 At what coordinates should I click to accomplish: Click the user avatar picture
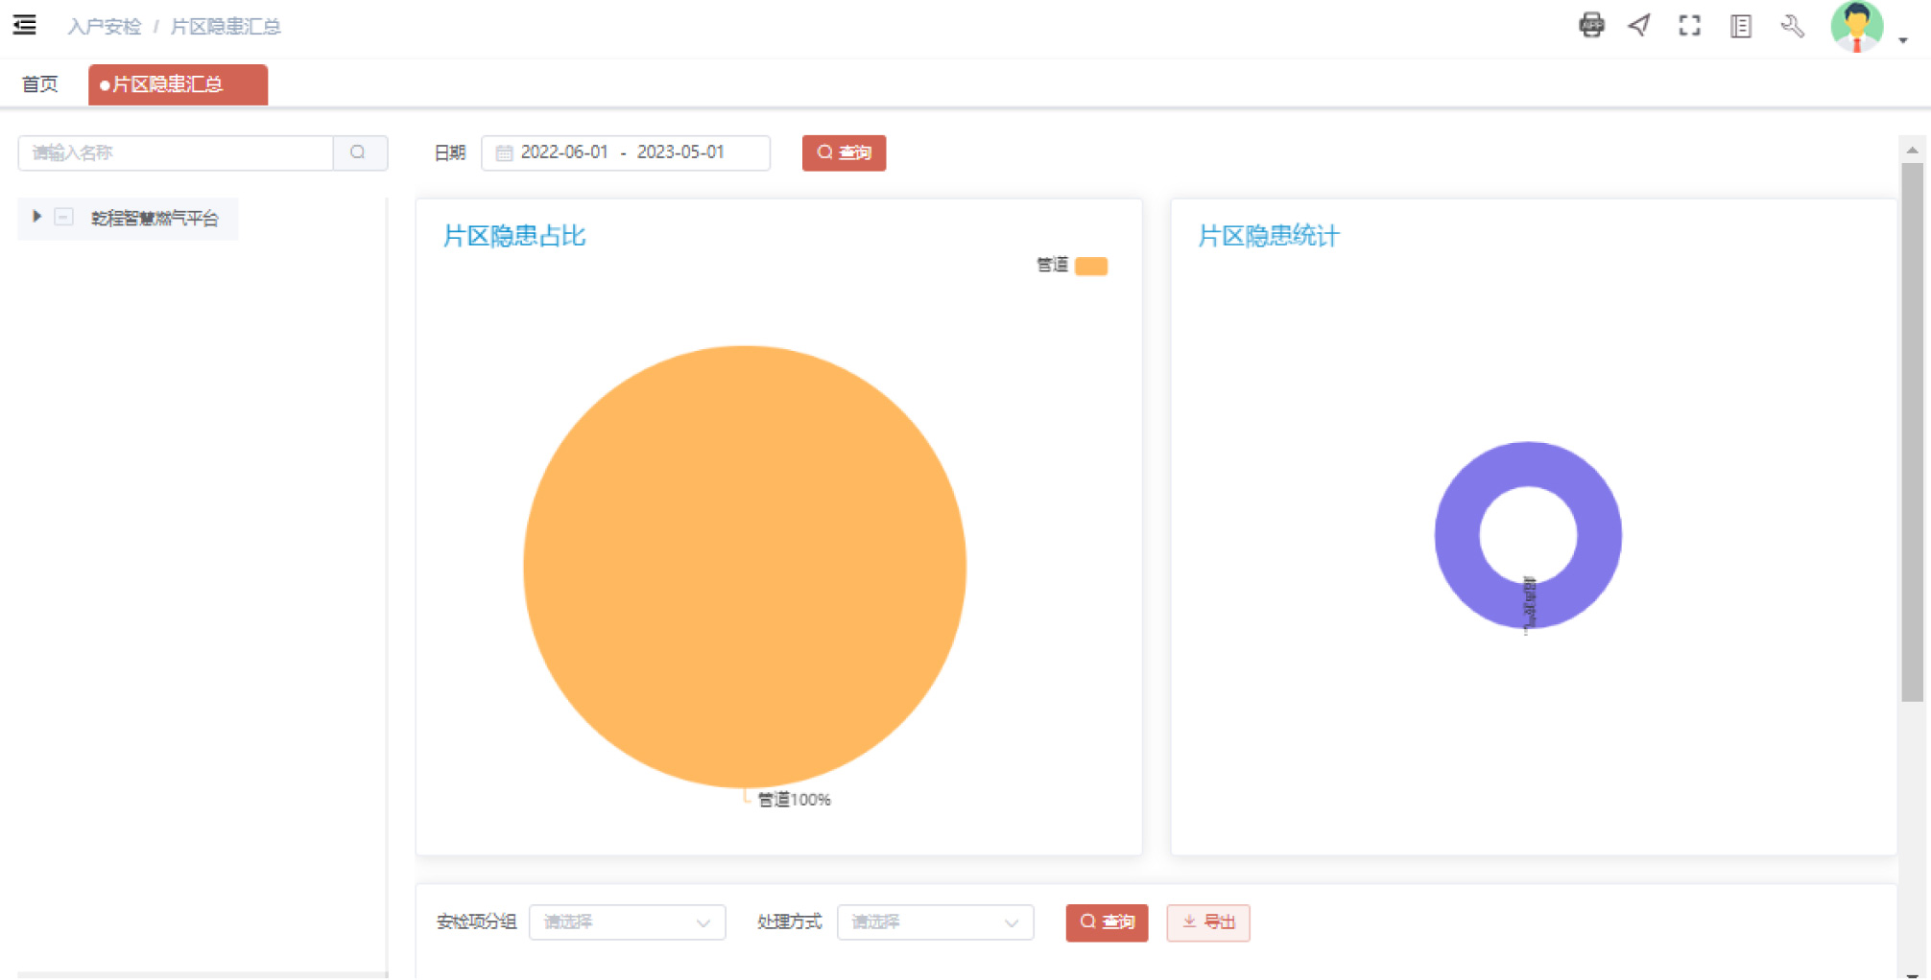1857,26
